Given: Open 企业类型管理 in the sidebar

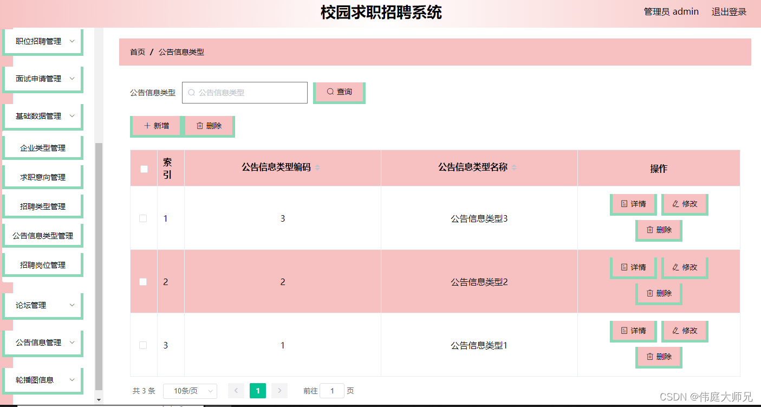Looking at the screenshot, I should (x=43, y=147).
